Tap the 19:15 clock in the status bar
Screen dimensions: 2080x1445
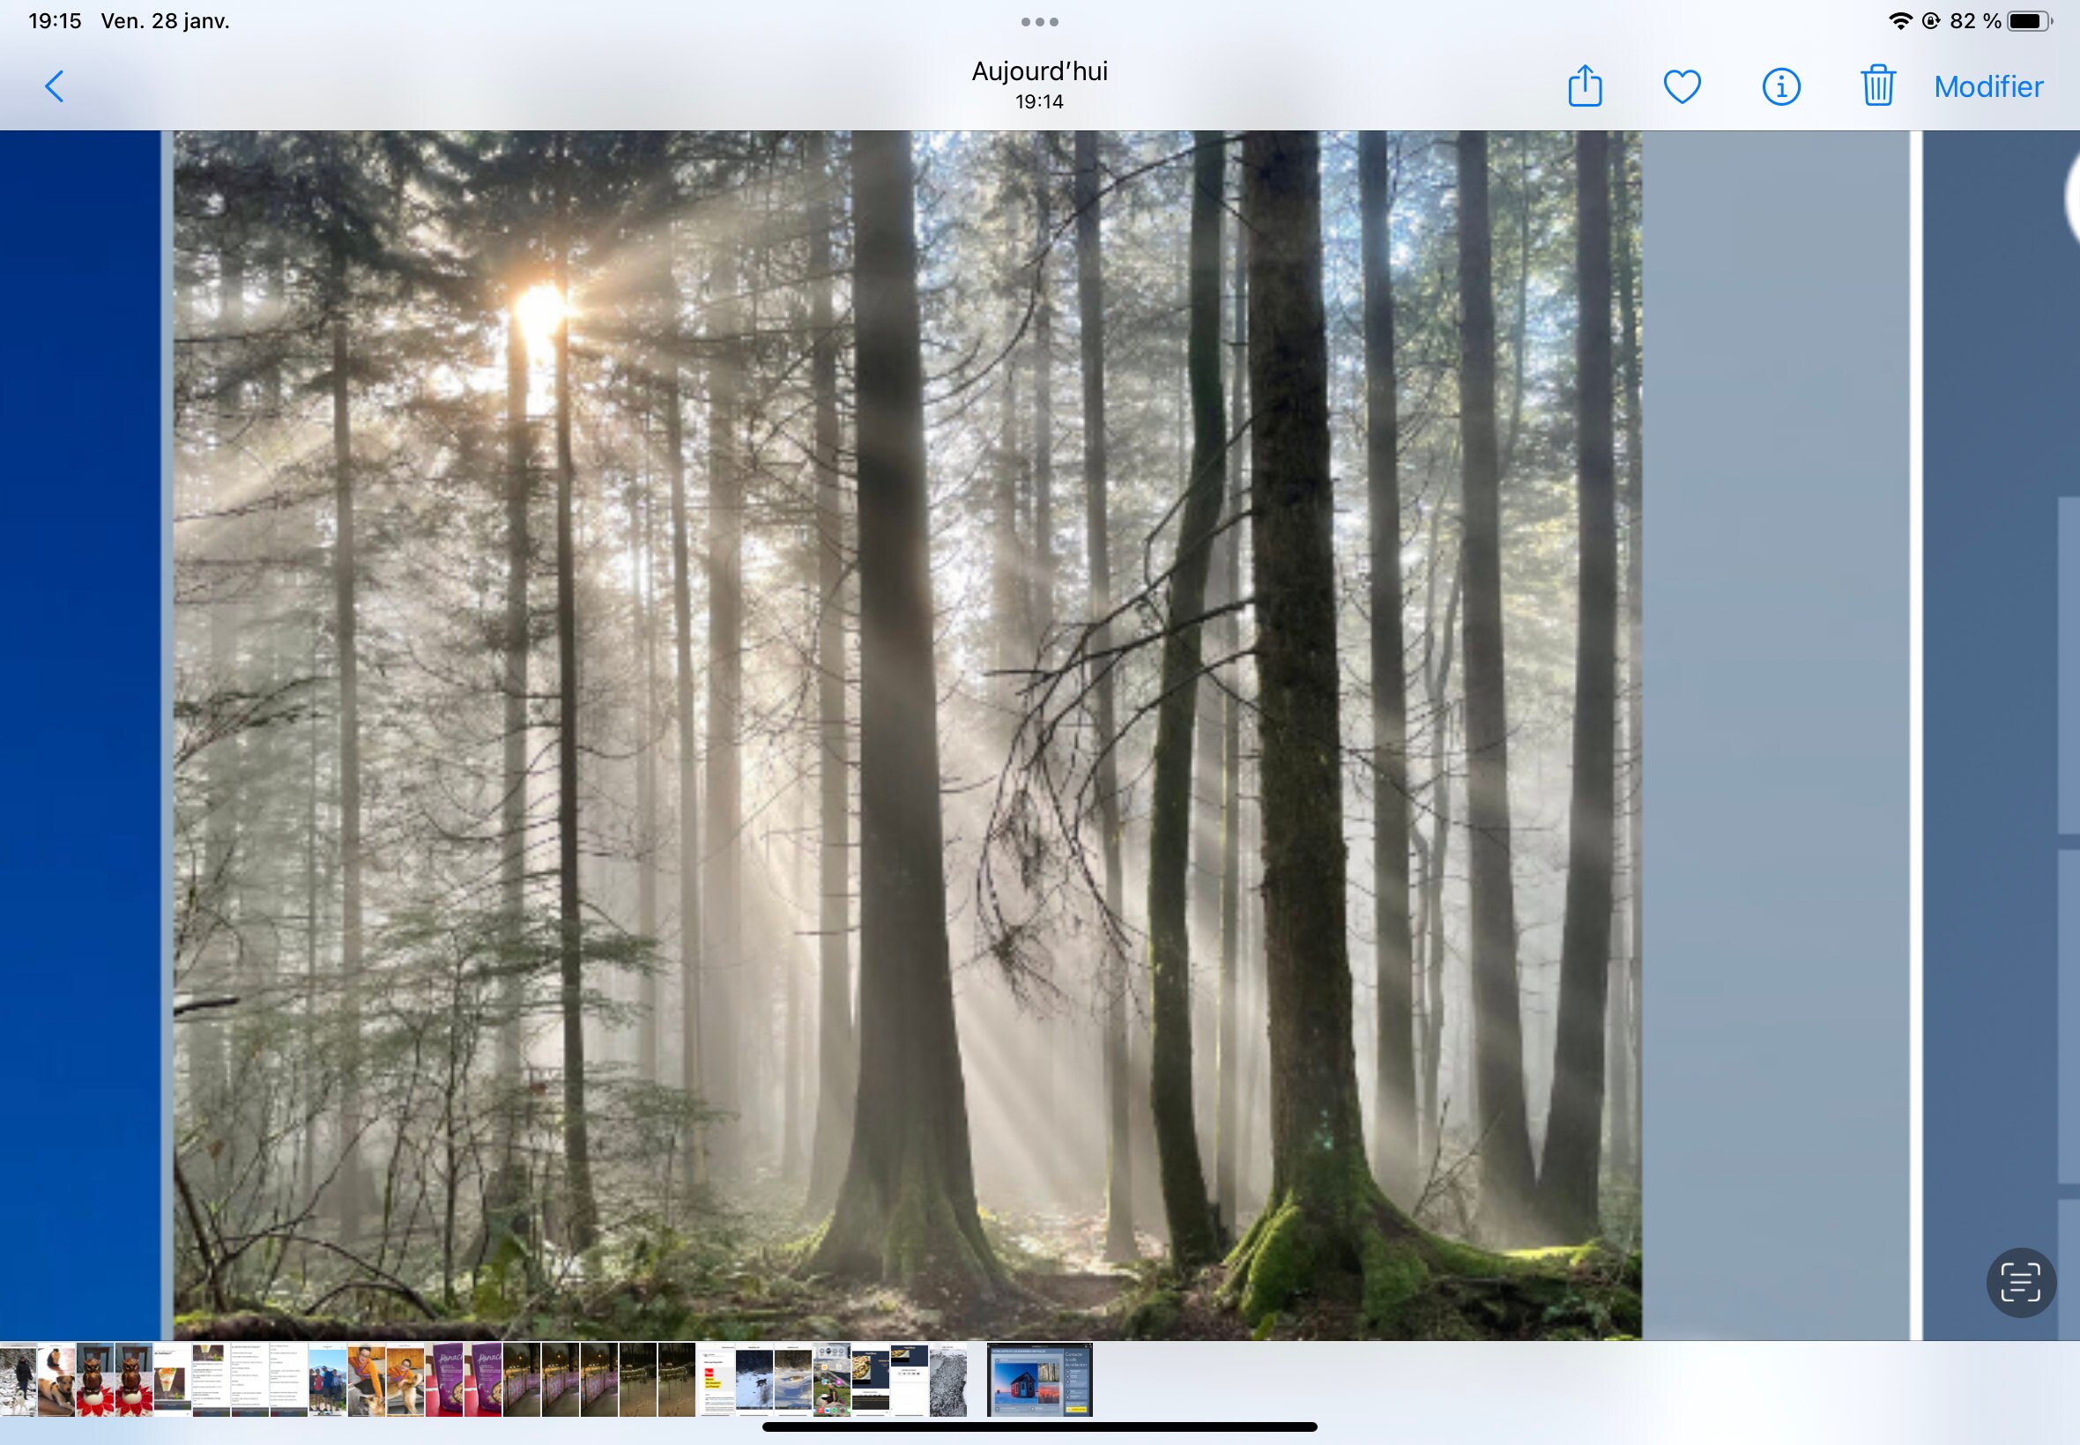pyautogui.click(x=56, y=21)
